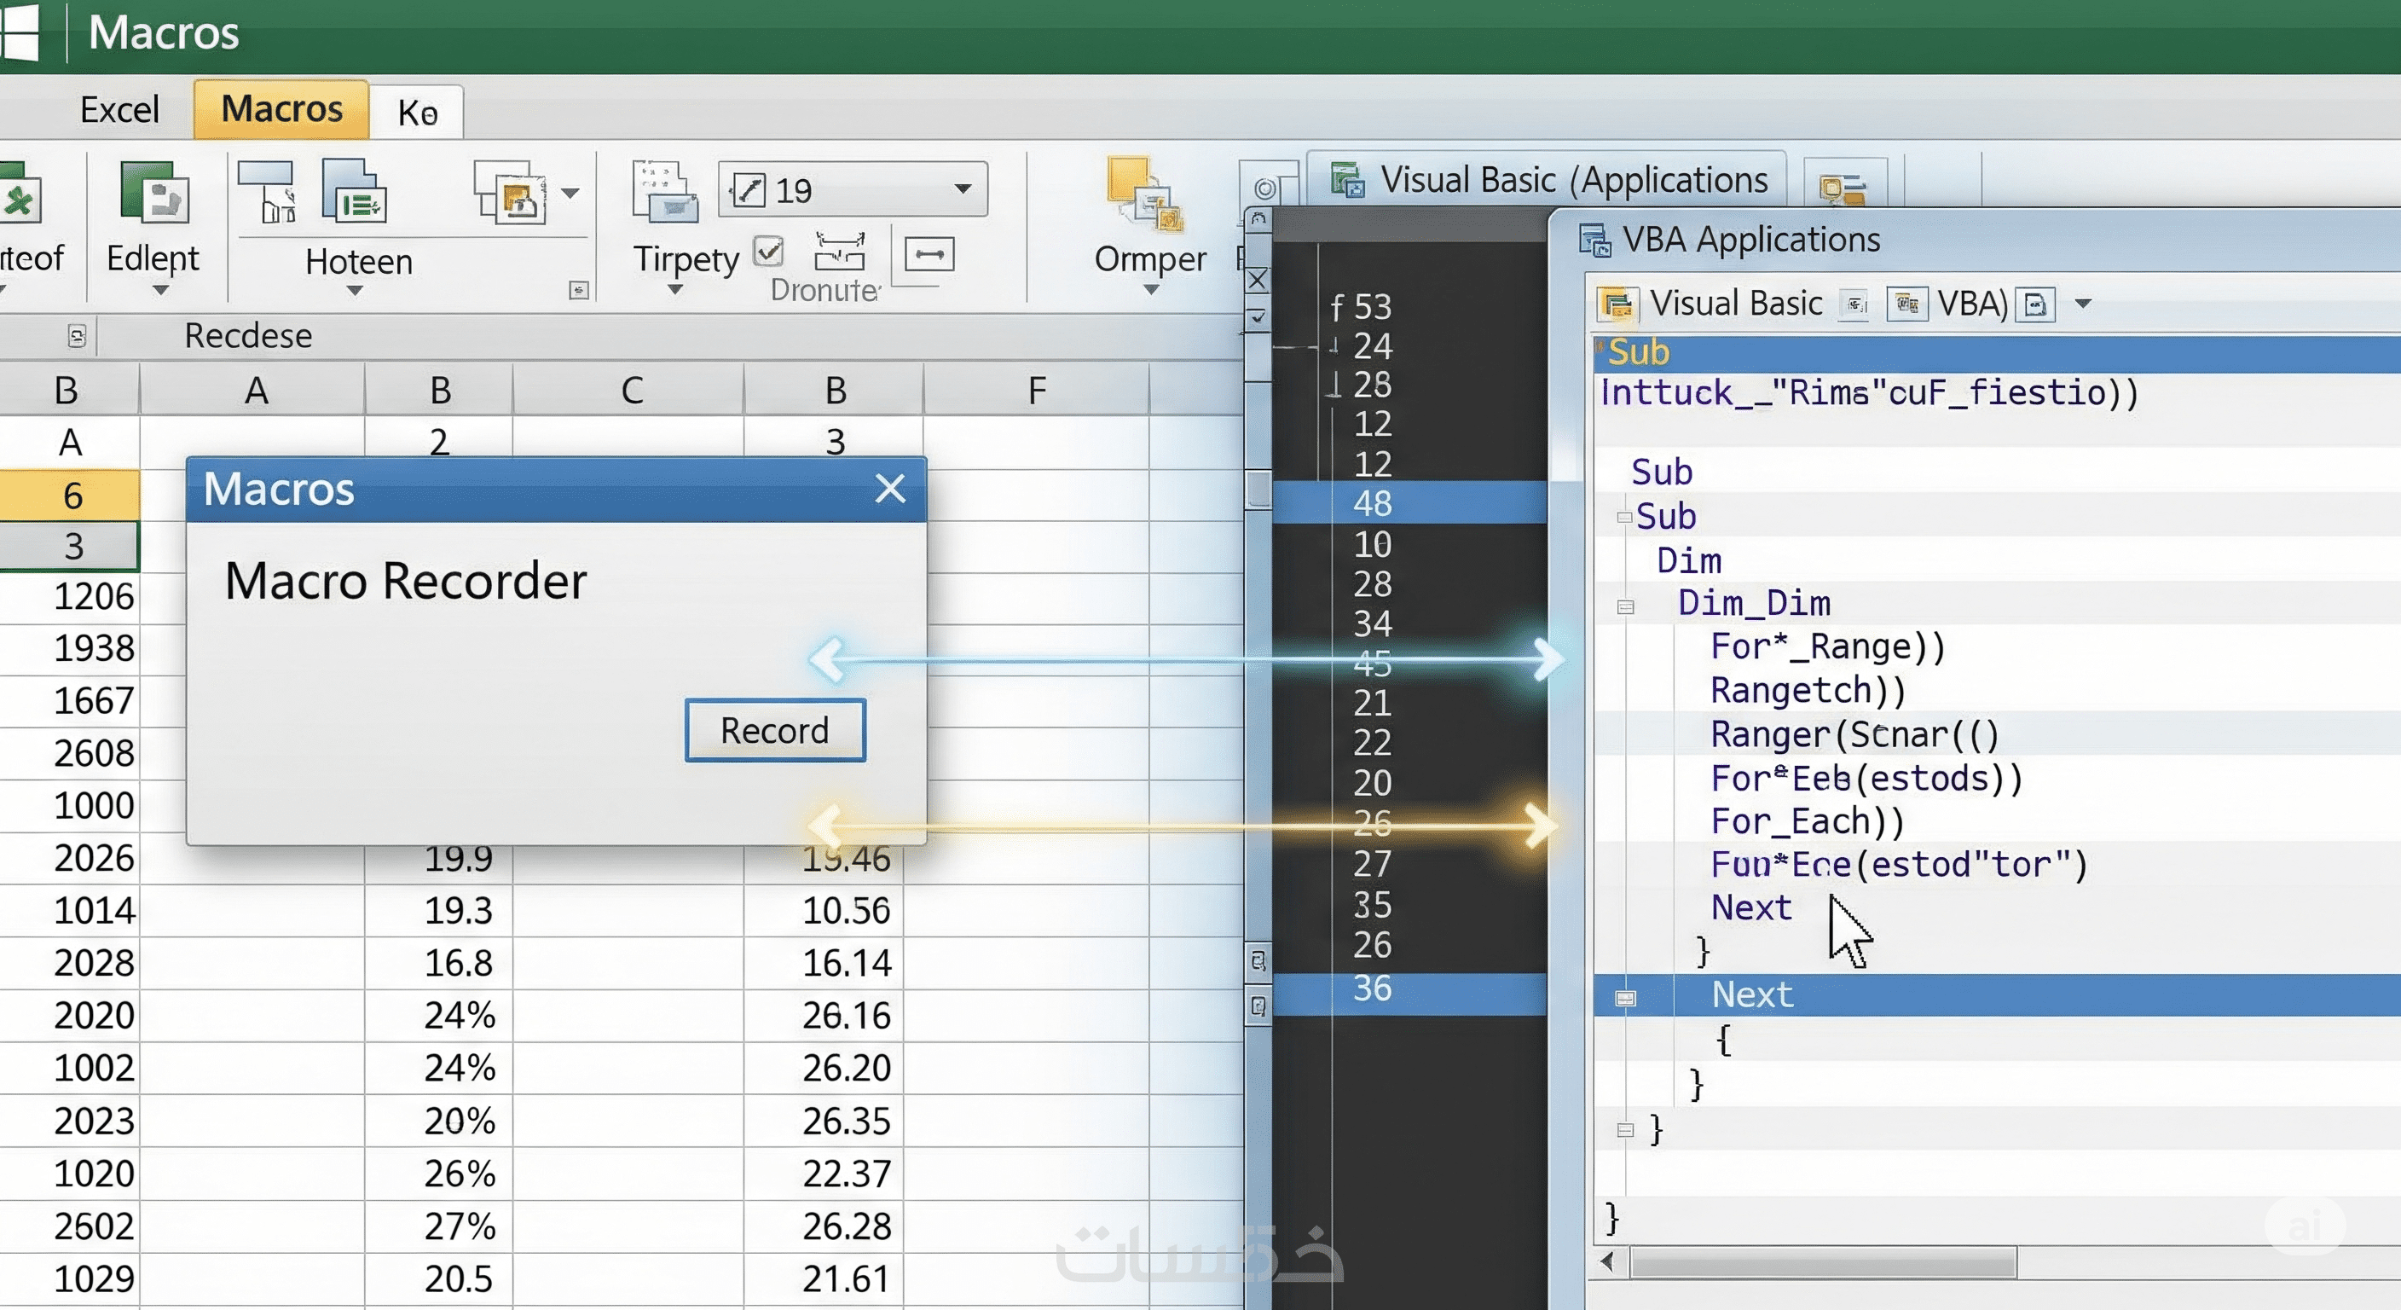Collapse the highlighted Next code block
The width and height of the screenshot is (2401, 1310).
click(x=1625, y=998)
